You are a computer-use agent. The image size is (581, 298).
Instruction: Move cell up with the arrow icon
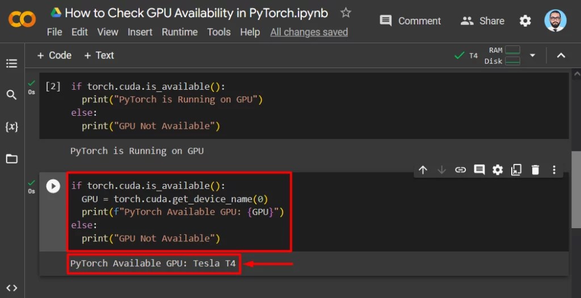tap(423, 170)
